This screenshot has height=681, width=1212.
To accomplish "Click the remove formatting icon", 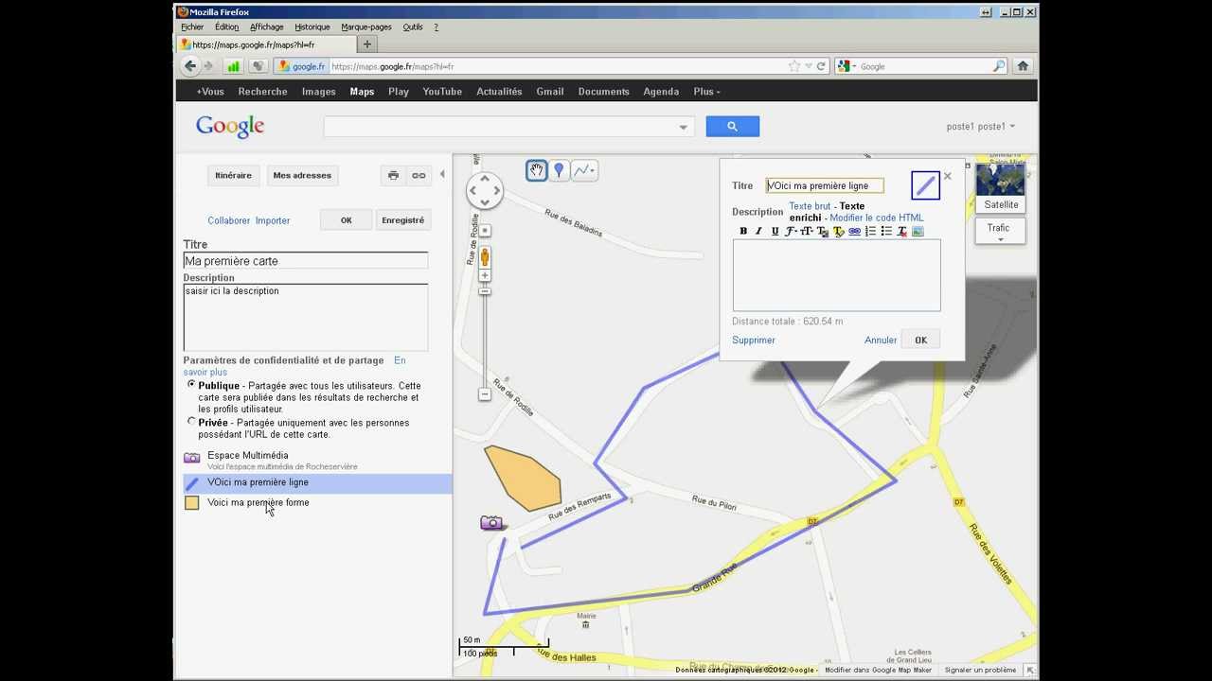I will 901,231.
